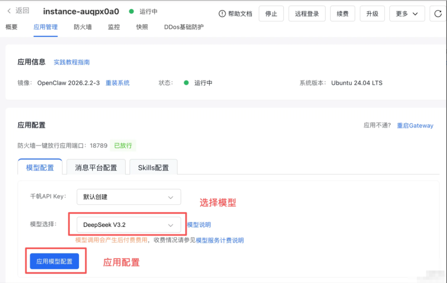Screen dimensions: 447x283
Task: Open the 更多 dropdown menu
Action: [x=407, y=14]
